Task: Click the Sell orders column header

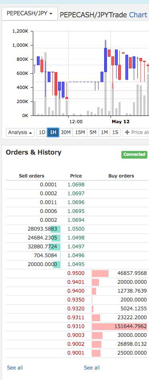Action: point(32,176)
